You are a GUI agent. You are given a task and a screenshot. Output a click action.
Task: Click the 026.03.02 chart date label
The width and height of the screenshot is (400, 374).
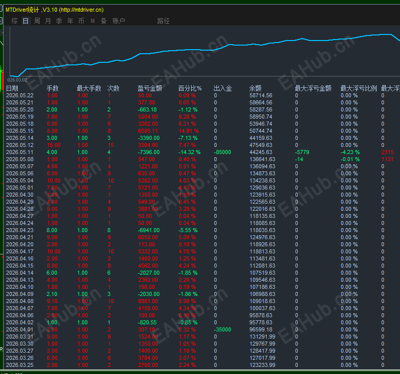[x=17, y=80]
